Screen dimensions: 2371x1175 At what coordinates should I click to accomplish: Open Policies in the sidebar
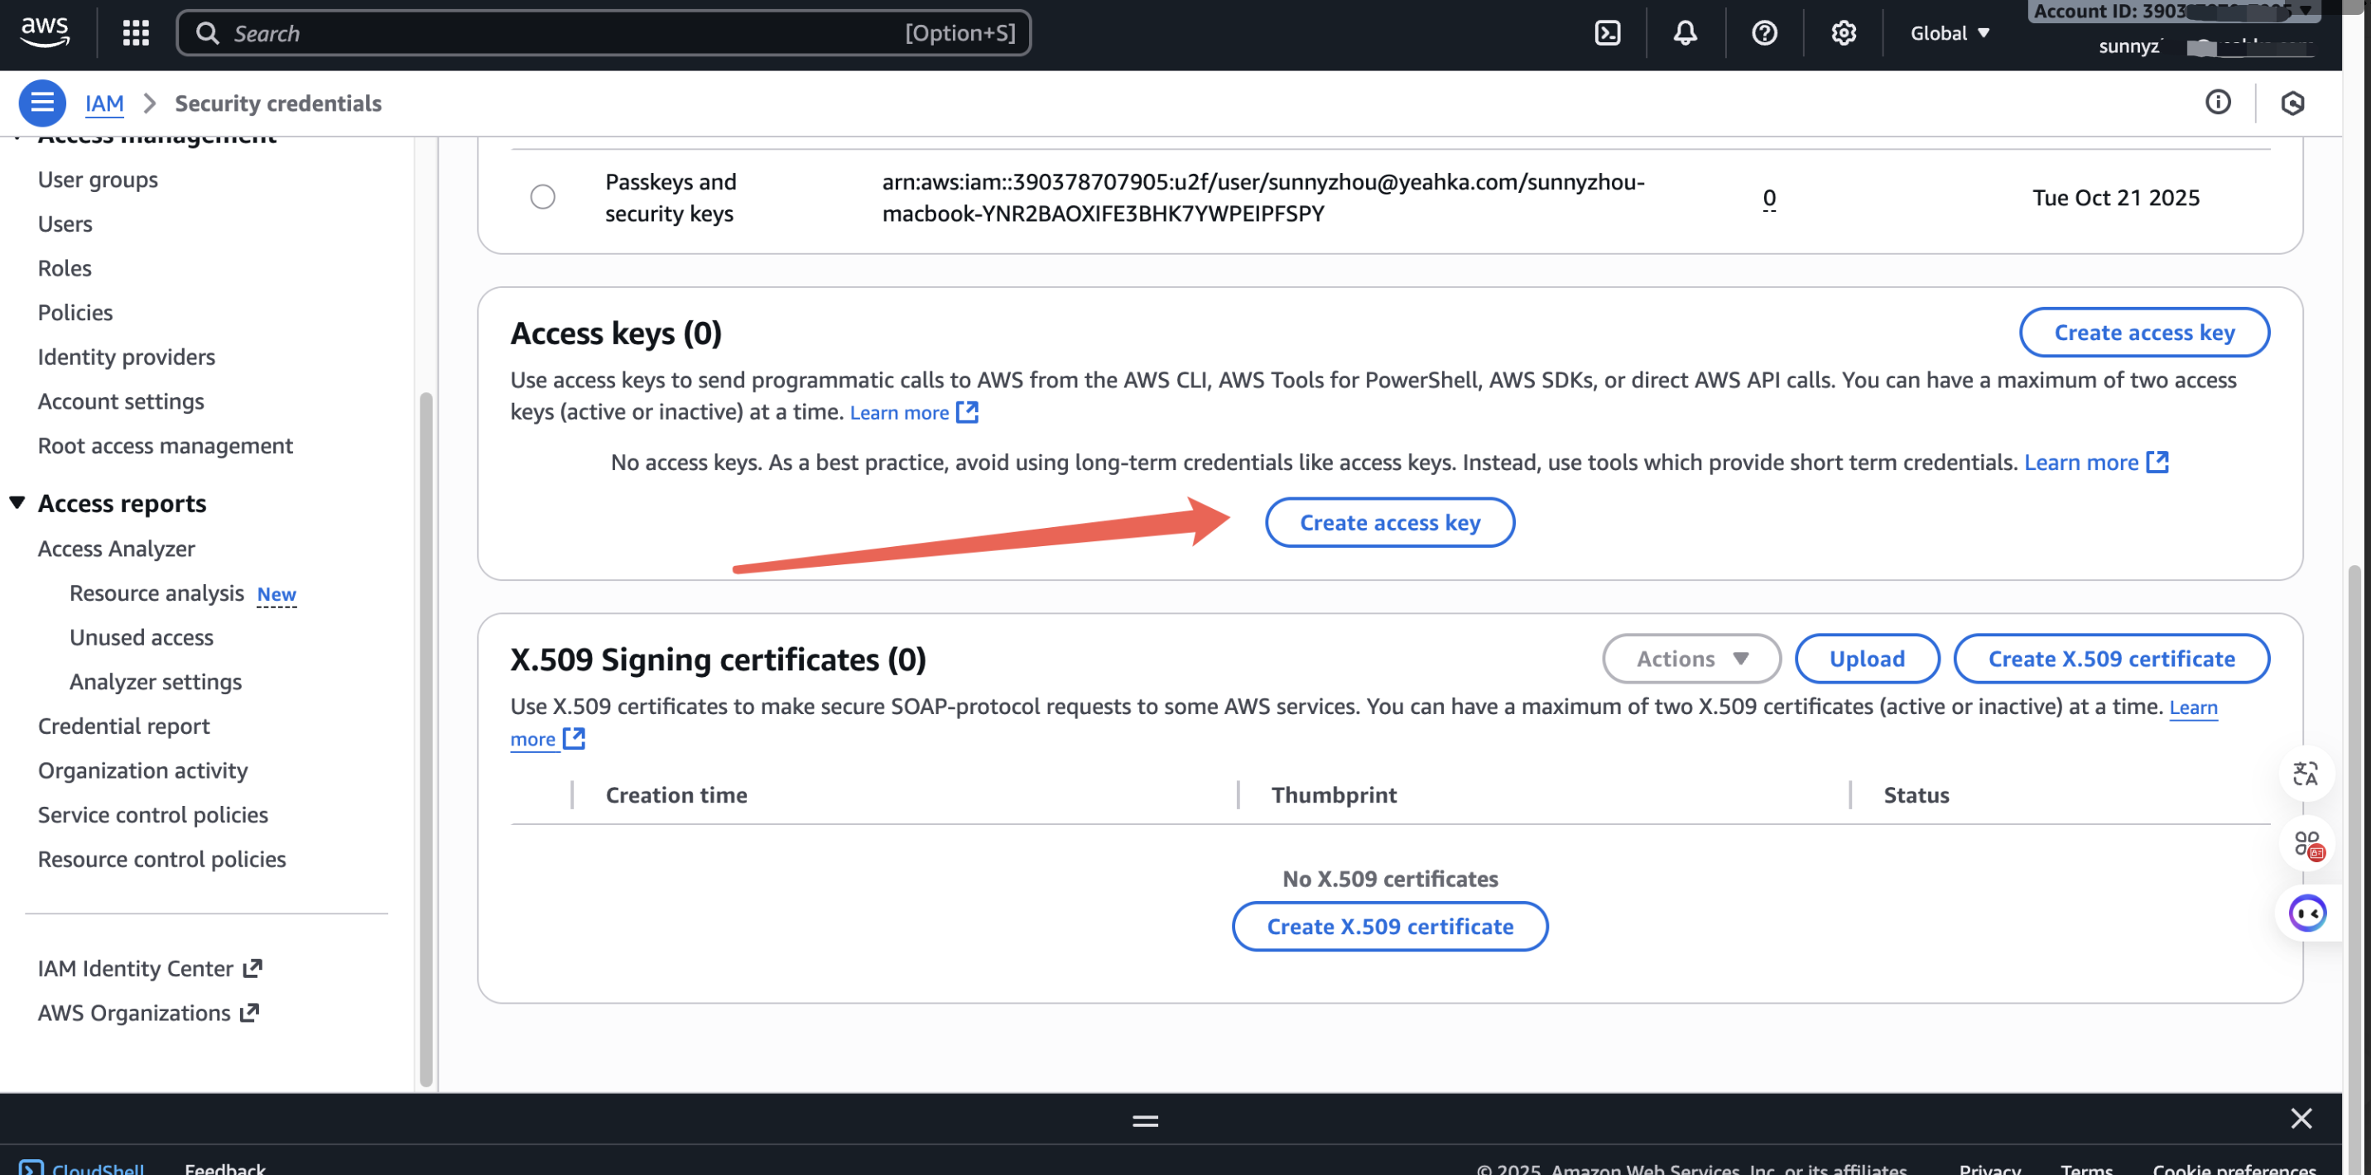click(75, 312)
